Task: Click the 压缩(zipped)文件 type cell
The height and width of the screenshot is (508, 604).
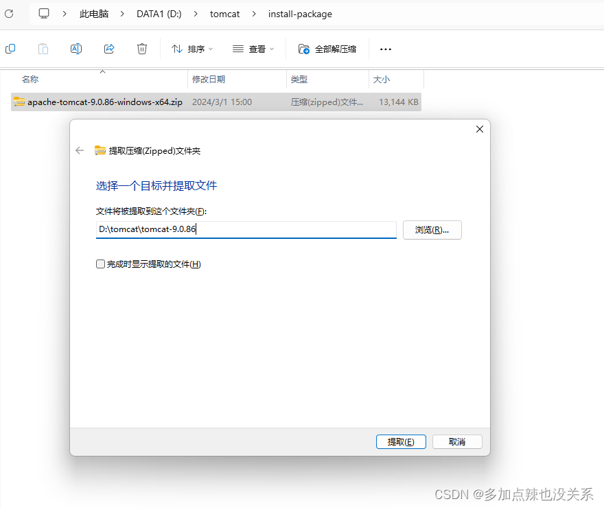Action: 327,102
